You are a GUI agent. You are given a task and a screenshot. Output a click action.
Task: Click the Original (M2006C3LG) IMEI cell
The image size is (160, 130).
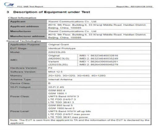point(62,57)
